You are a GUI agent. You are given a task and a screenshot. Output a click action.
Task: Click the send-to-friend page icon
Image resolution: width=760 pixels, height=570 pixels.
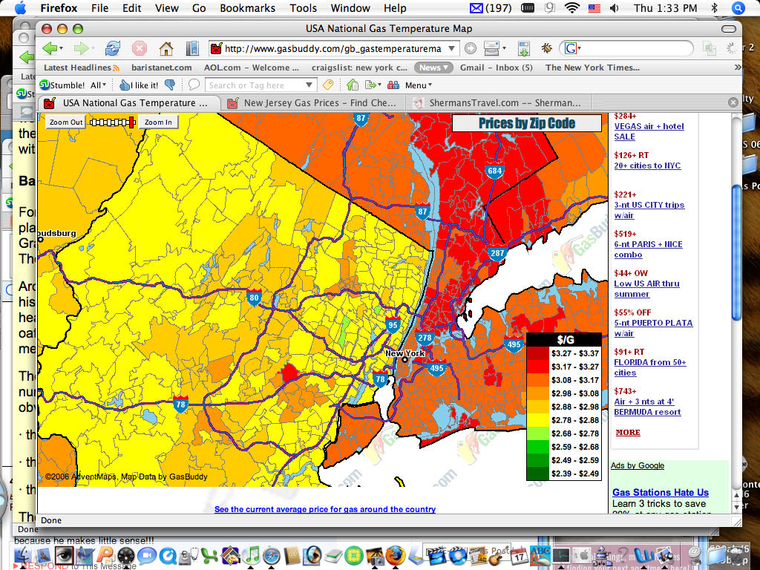click(x=370, y=85)
